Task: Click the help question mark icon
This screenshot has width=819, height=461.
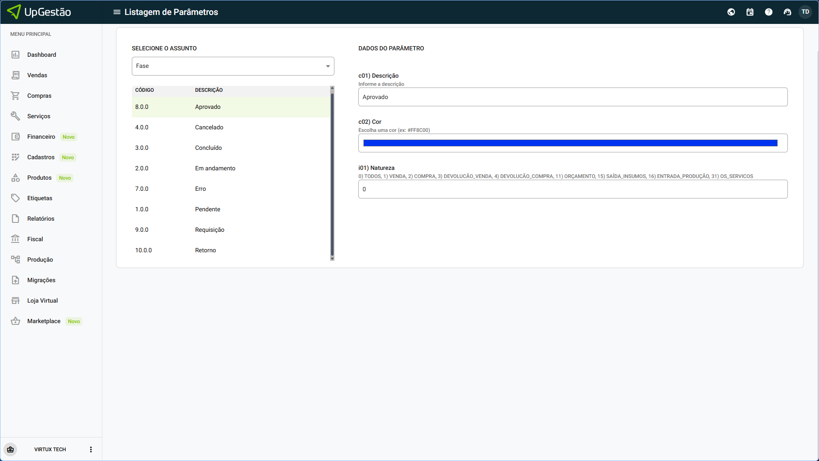Action: [x=769, y=12]
